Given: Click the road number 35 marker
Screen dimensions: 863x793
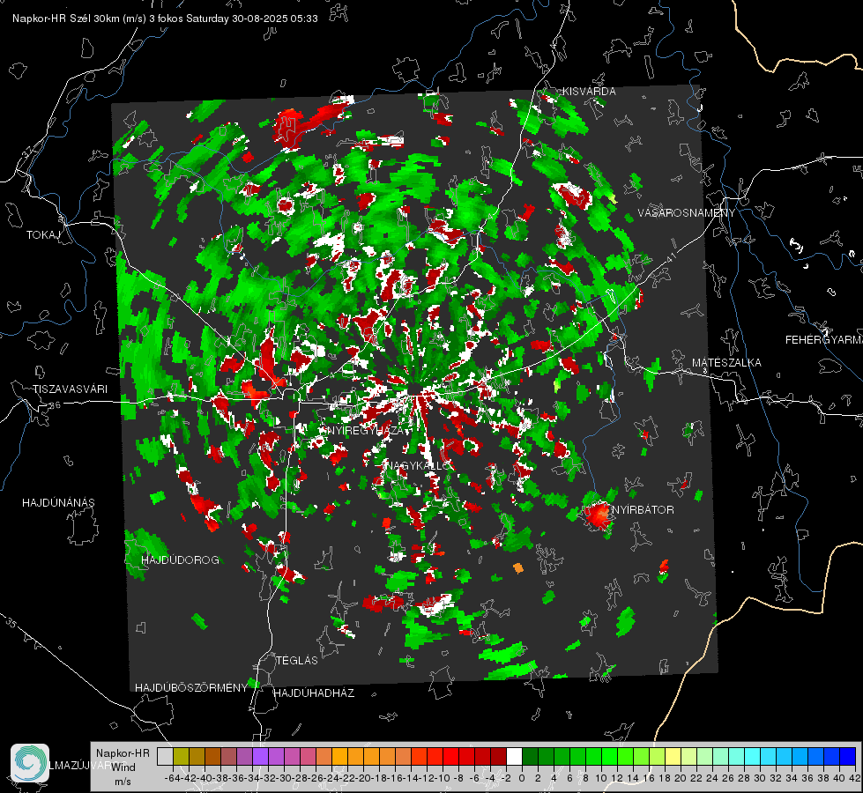Looking at the screenshot, I should coord(12,624).
